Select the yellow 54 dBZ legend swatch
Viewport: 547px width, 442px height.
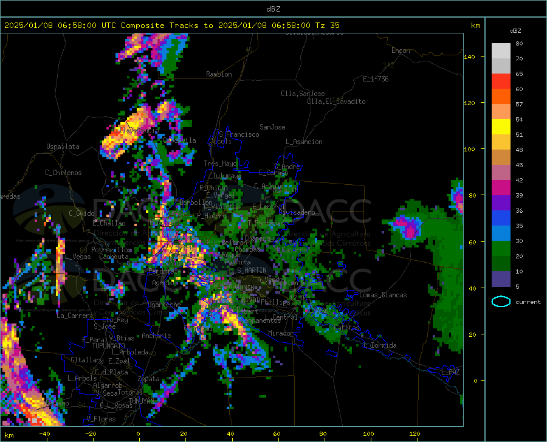(x=501, y=127)
